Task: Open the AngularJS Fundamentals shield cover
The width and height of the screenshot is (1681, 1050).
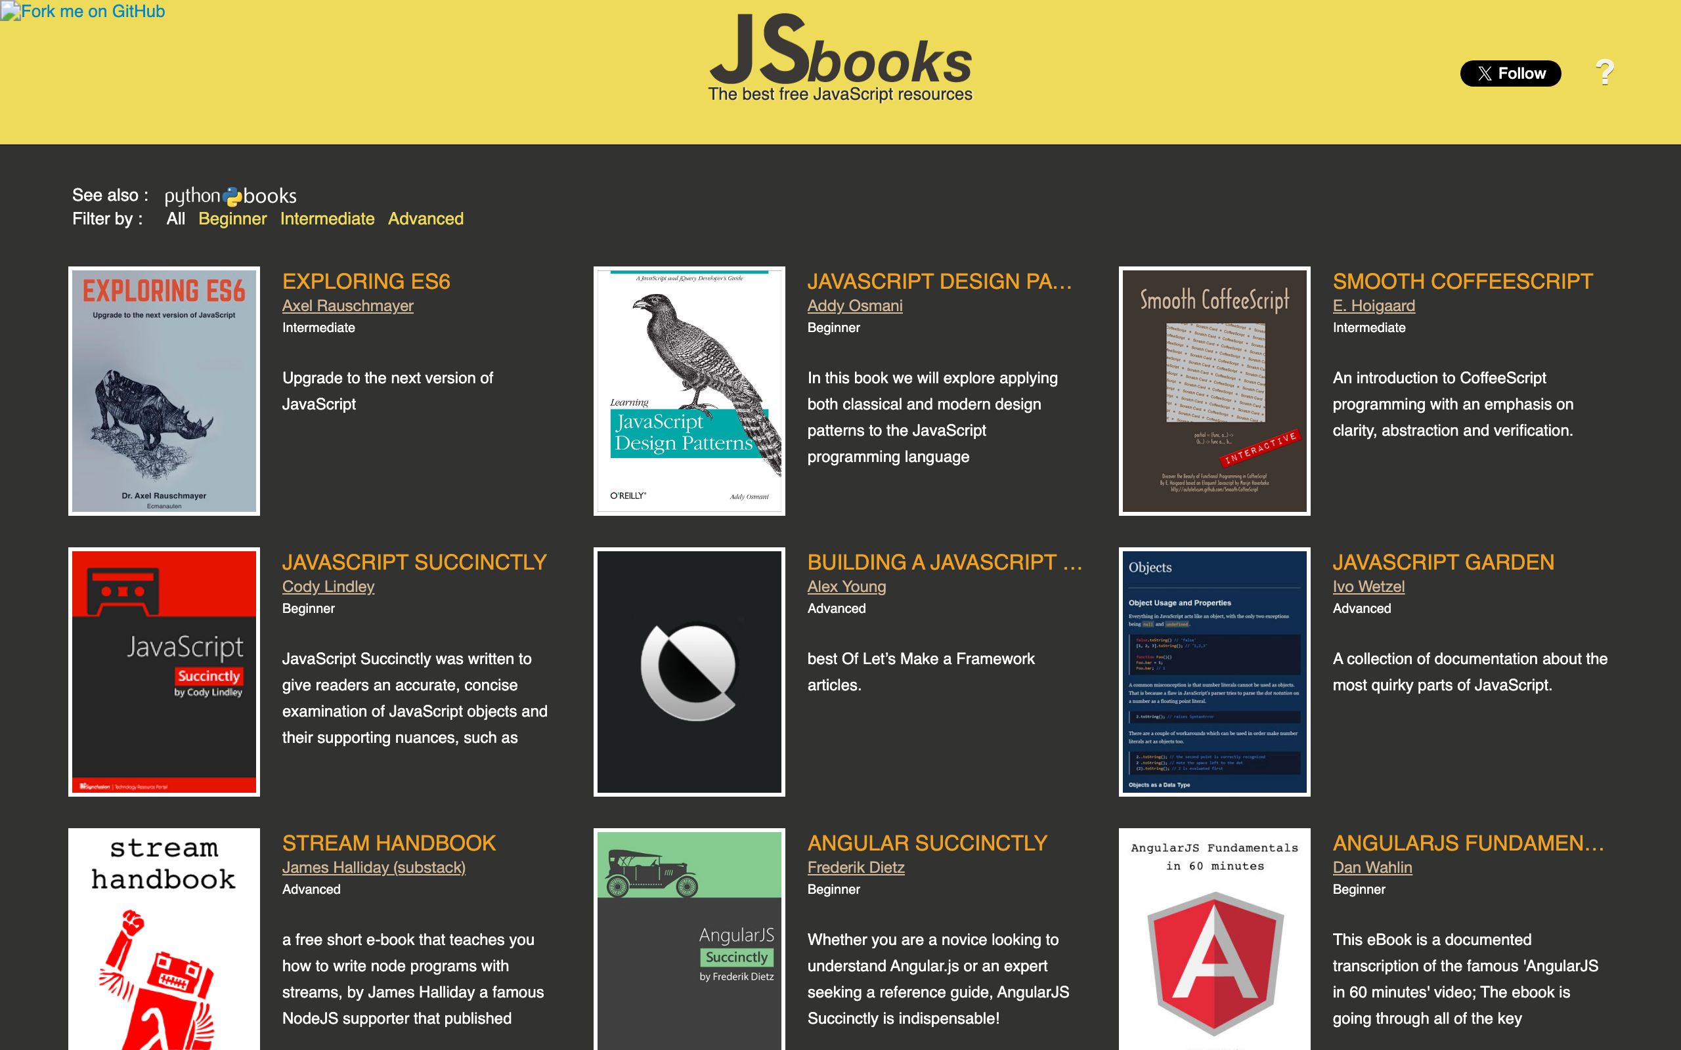Action: coord(1214,939)
